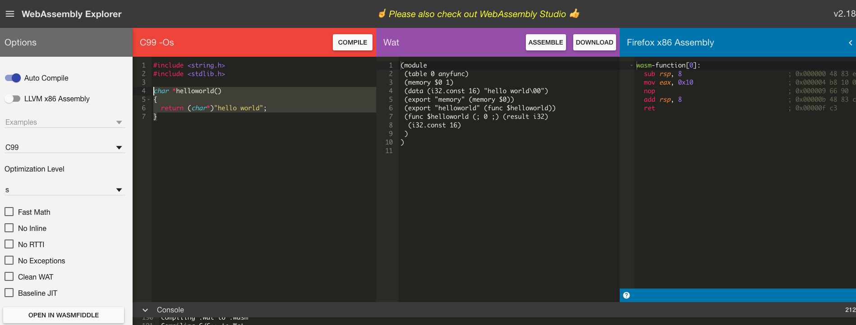
Task: Click the #include <string.h> line
Action: 189,65
